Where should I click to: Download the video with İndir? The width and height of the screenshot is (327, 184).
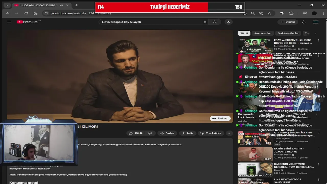pos(188,133)
